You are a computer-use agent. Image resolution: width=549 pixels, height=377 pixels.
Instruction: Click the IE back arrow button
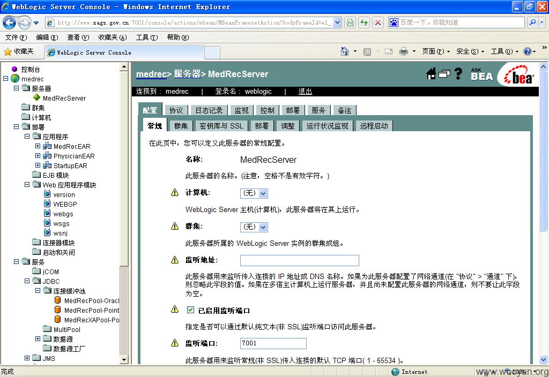tap(10, 22)
